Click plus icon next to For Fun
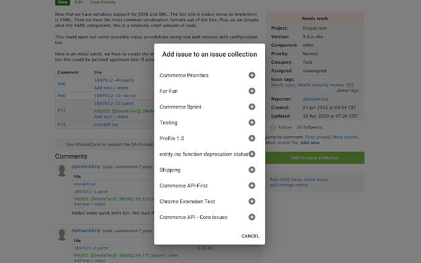The width and height of the screenshot is (421, 263). (x=251, y=91)
